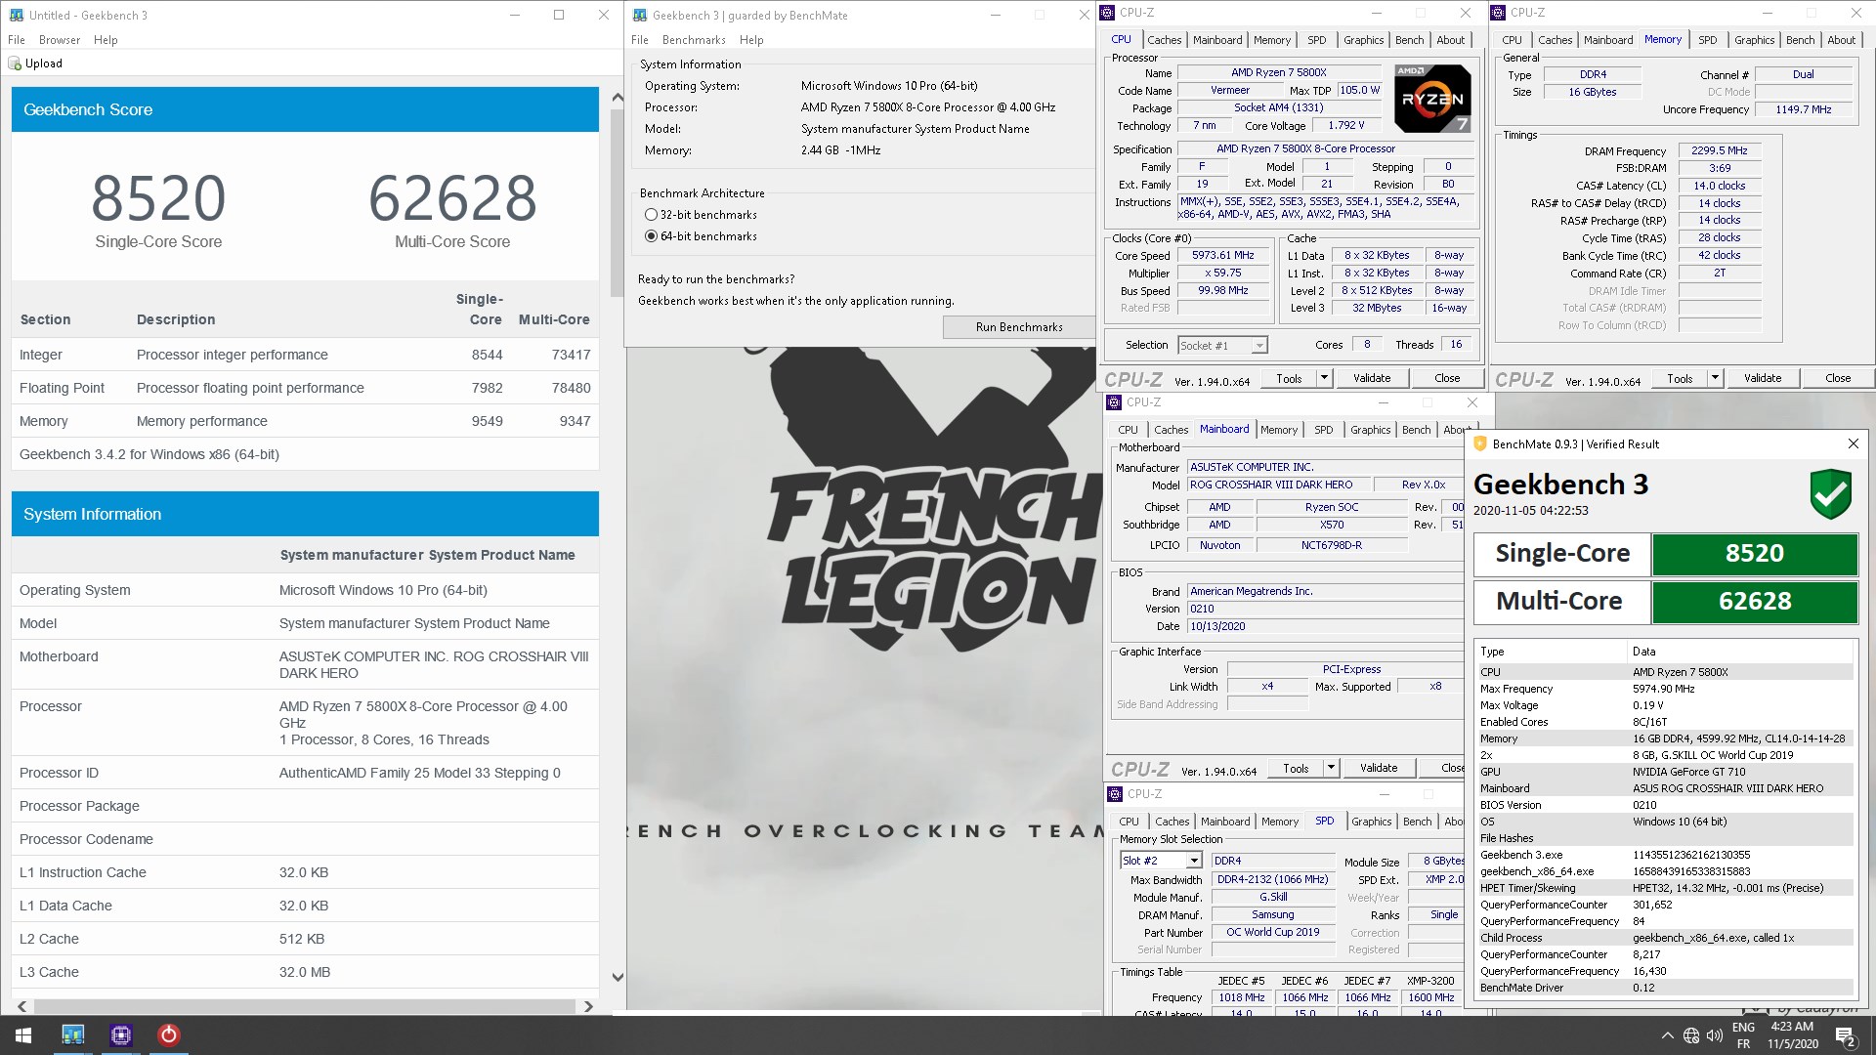Image resolution: width=1876 pixels, height=1055 pixels.
Task: Open Help menu in guarded Geekbench window
Action: point(751,40)
